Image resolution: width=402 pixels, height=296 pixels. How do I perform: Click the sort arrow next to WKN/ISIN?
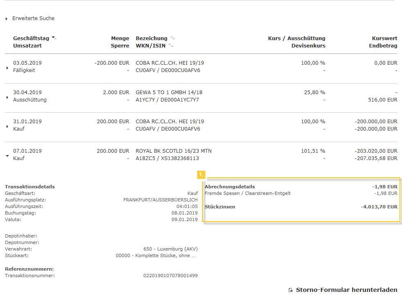pos(171,45)
